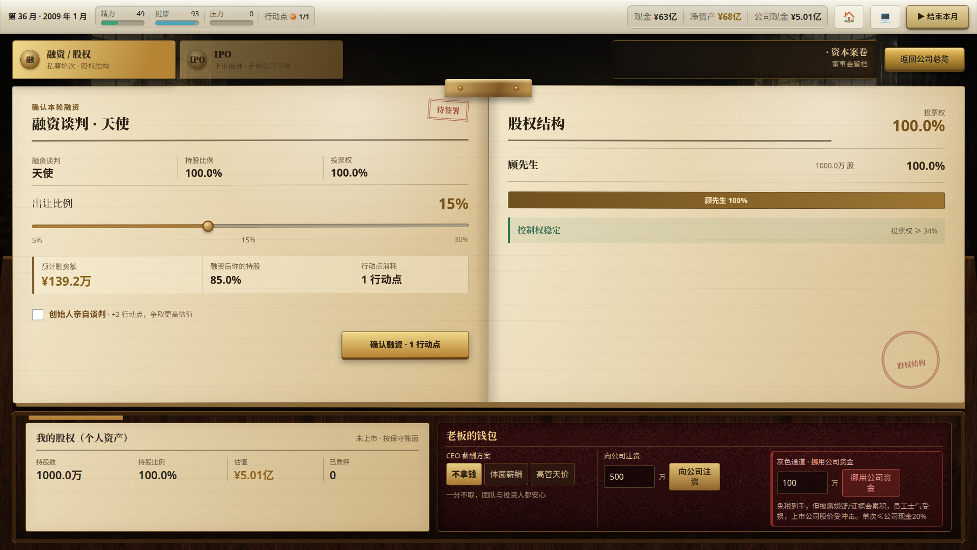977x550 pixels.
Task: Click the 我的股权(个人资产) heading
Action: tap(82, 438)
